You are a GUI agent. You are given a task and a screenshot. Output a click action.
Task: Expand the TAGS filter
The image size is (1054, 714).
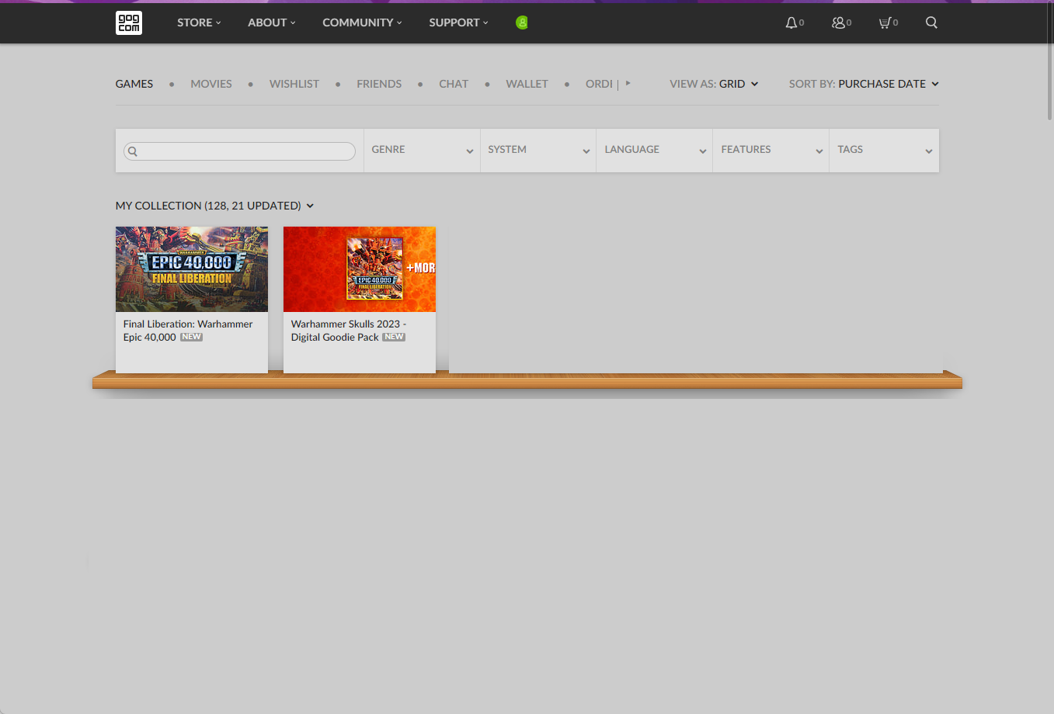pos(885,150)
